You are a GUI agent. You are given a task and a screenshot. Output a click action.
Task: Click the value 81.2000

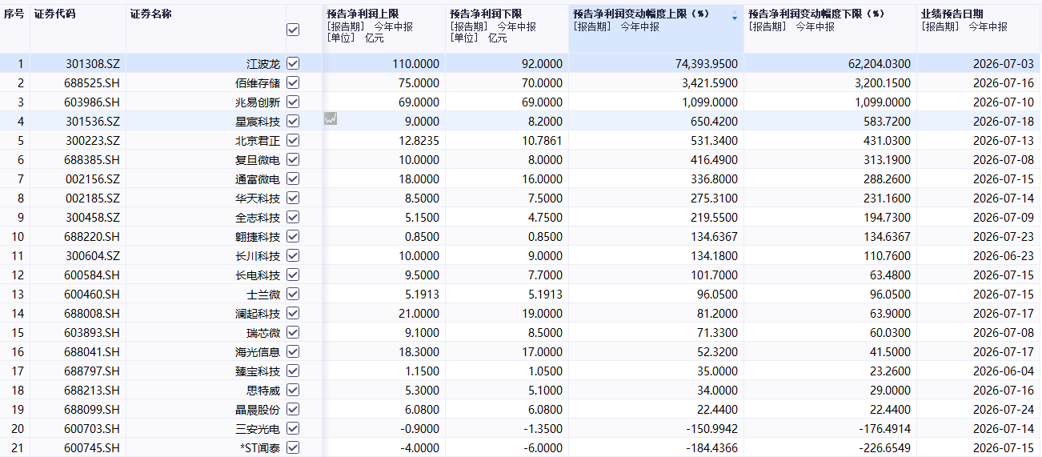(718, 313)
